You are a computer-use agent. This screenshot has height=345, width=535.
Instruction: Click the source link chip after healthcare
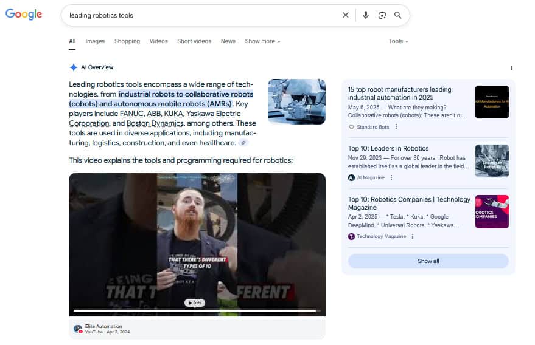243,143
